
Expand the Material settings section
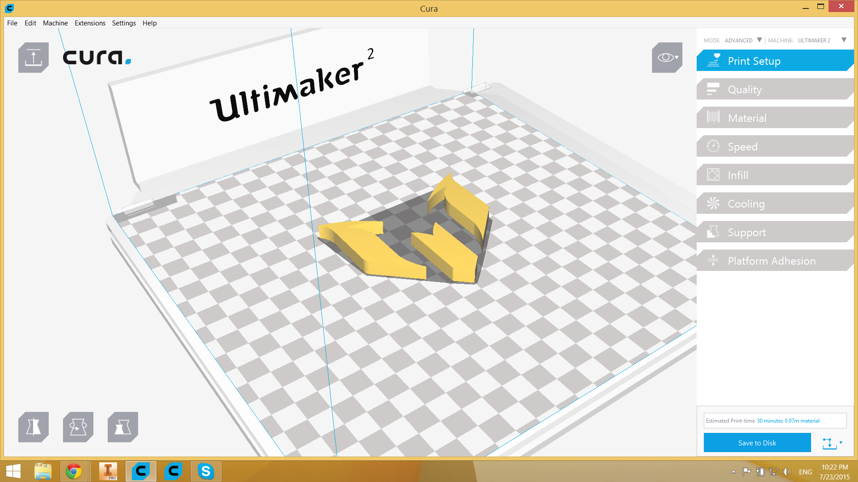[775, 118]
